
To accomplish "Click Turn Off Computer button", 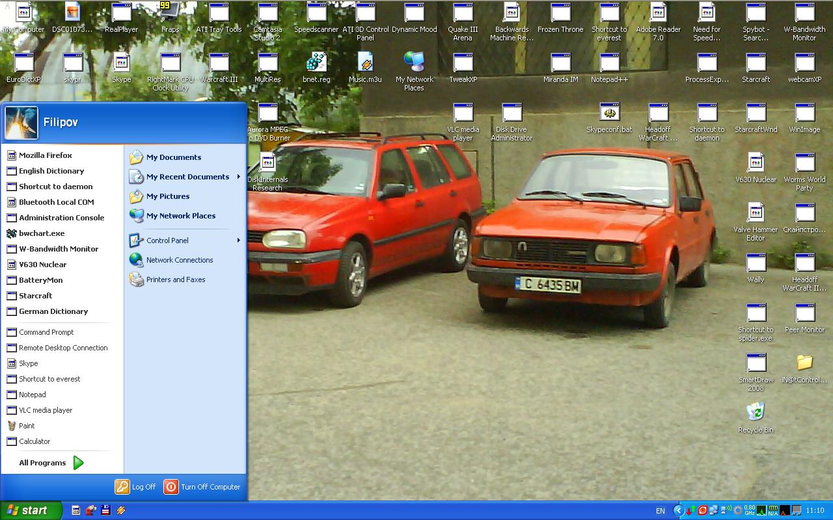I will click(202, 487).
